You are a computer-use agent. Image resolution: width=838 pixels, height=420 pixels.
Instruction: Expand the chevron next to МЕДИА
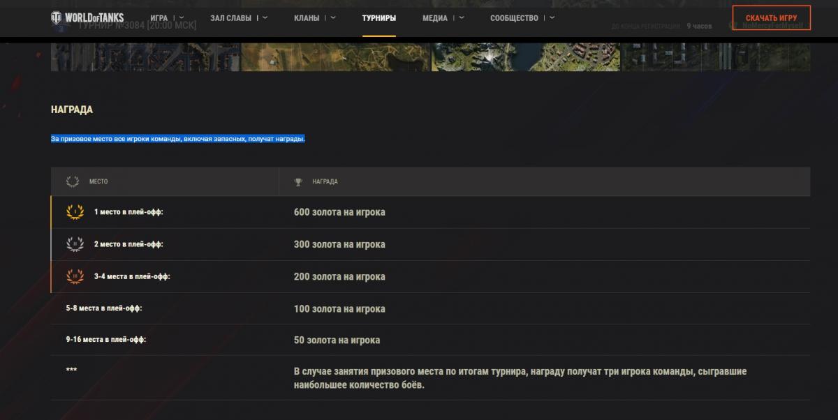[460, 17]
